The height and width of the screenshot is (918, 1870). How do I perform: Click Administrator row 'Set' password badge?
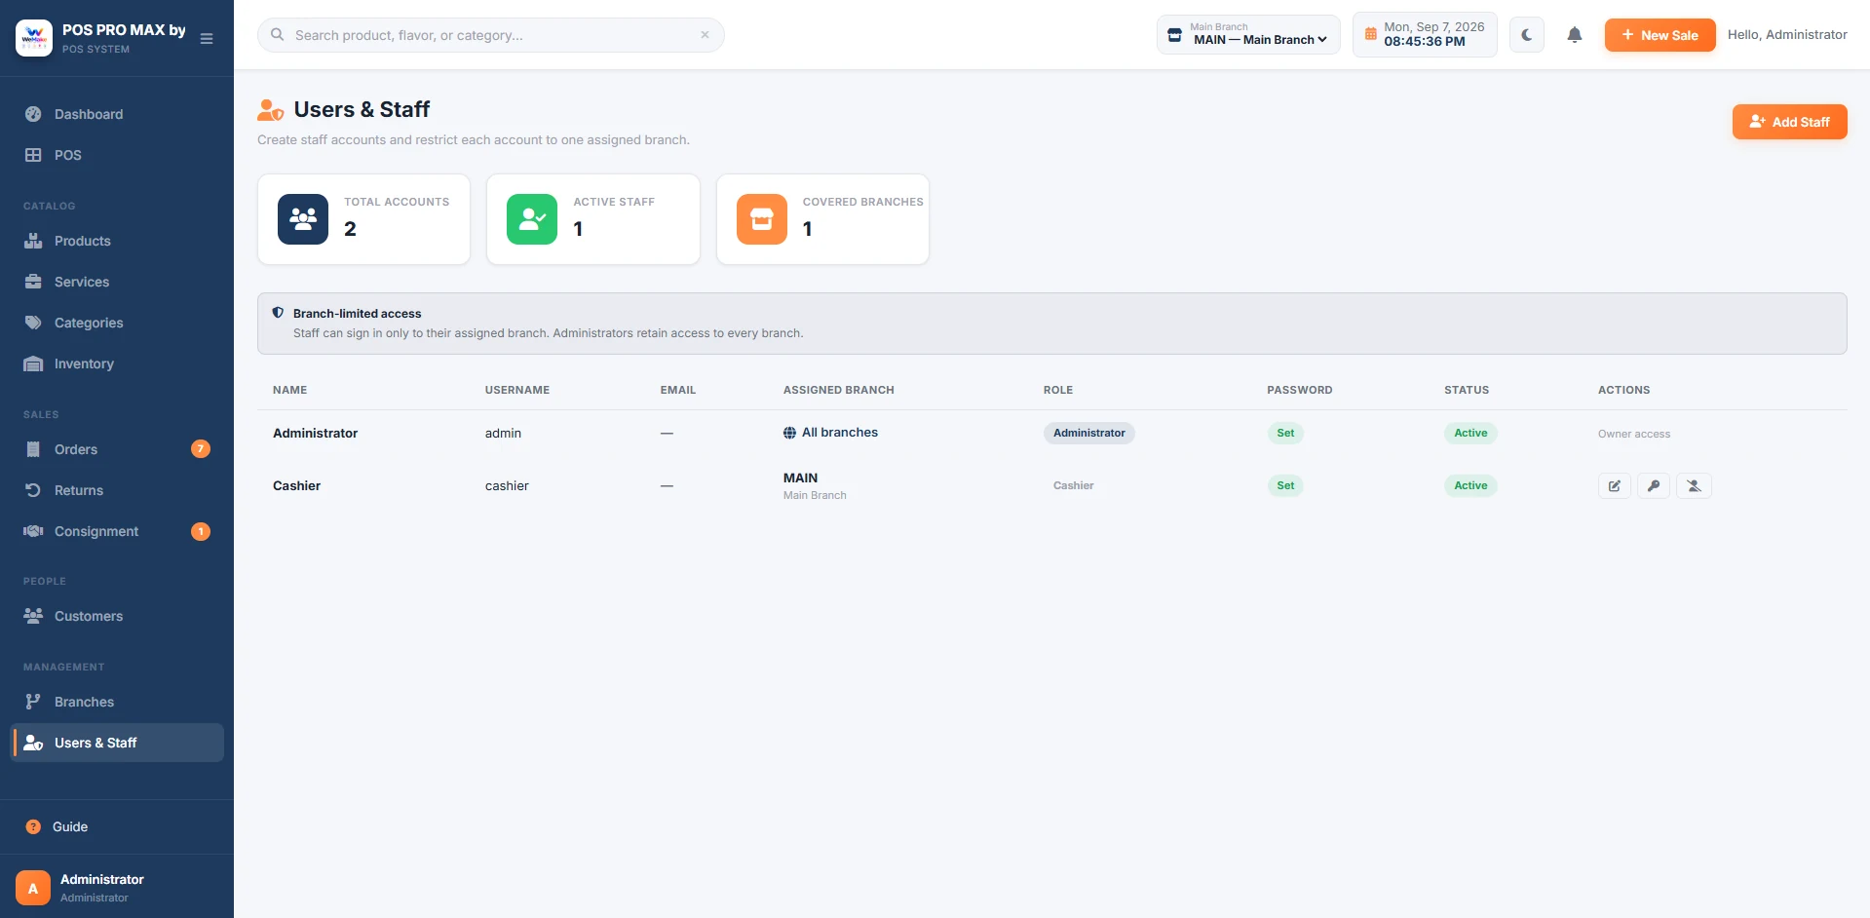click(x=1285, y=433)
